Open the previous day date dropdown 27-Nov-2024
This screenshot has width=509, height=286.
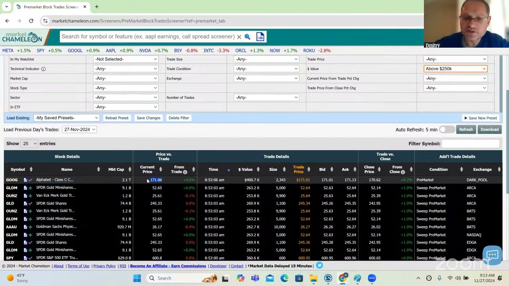click(80, 129)
